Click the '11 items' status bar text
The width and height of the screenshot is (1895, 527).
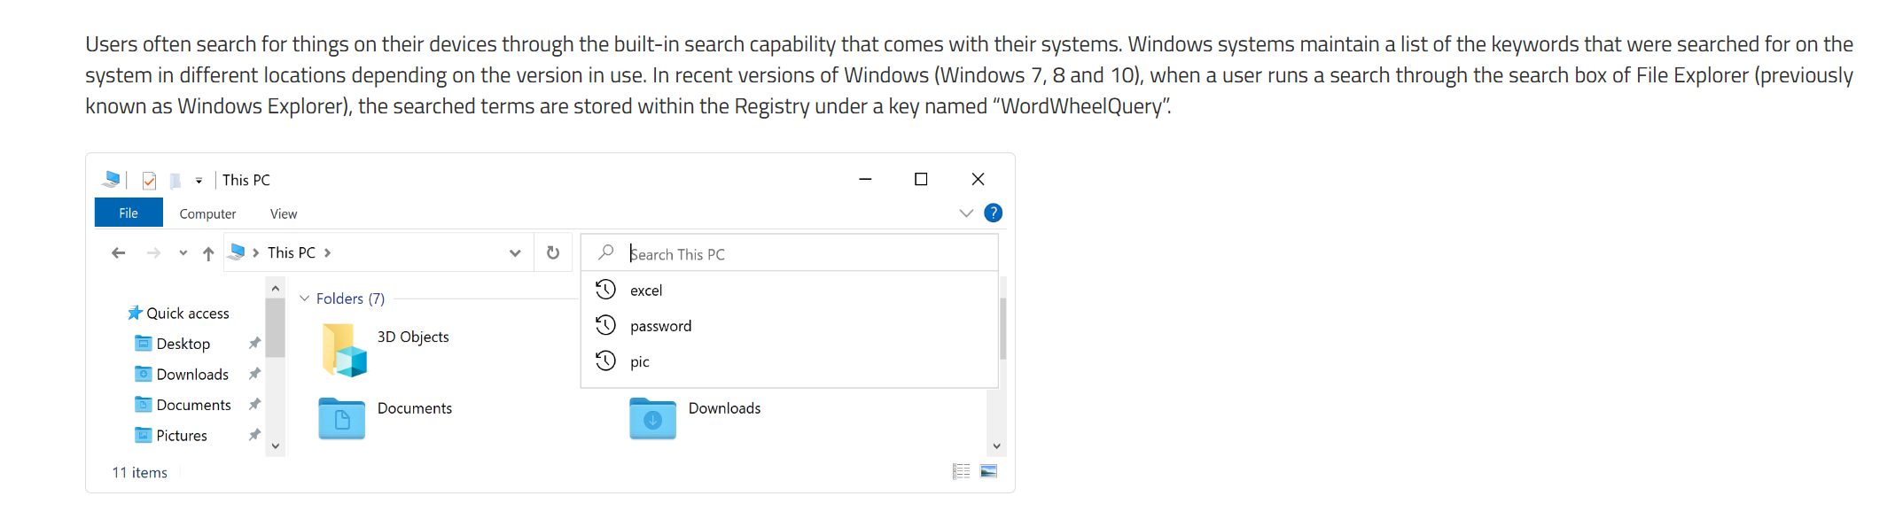tap(139, 472)
